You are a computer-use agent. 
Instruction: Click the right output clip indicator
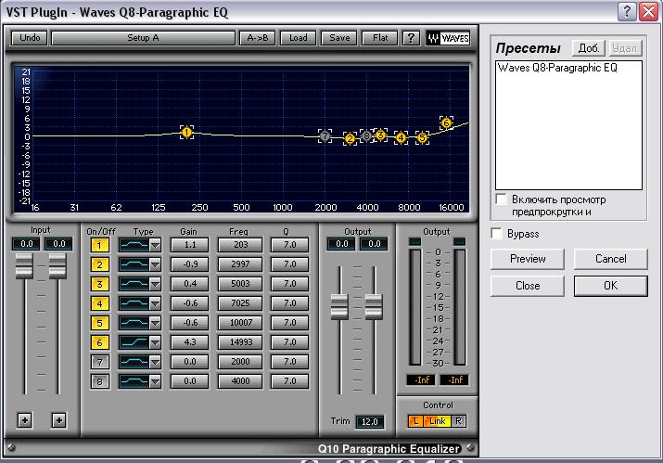(x=459, y=241)
